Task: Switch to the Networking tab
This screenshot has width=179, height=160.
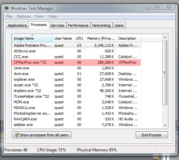Action: point(101,25)
